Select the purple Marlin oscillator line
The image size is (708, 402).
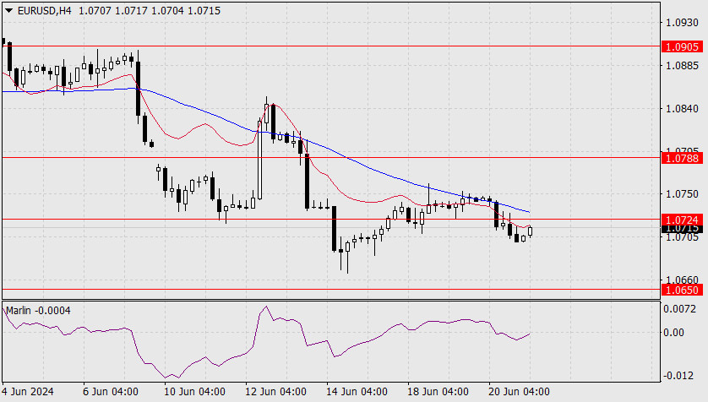pos(266,343)
